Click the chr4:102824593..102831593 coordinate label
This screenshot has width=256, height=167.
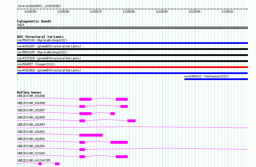[x=39, y=6]
